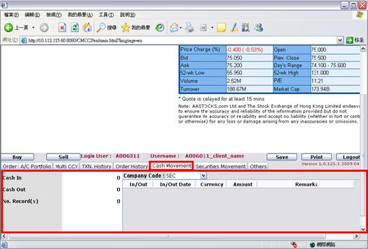
Task: Expand the Company Code SEC dropdown
Action: pos(204,176)
